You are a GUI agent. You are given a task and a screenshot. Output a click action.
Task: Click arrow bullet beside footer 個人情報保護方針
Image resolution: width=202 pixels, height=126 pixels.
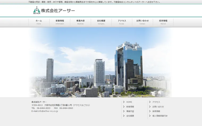150,116
